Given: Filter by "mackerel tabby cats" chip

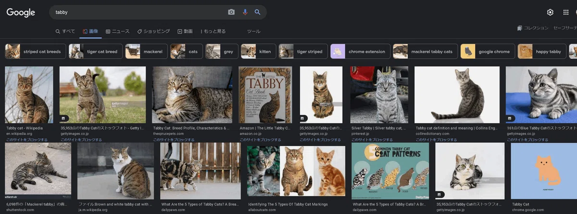Looking at the screenshot, I should coord(425,51).
